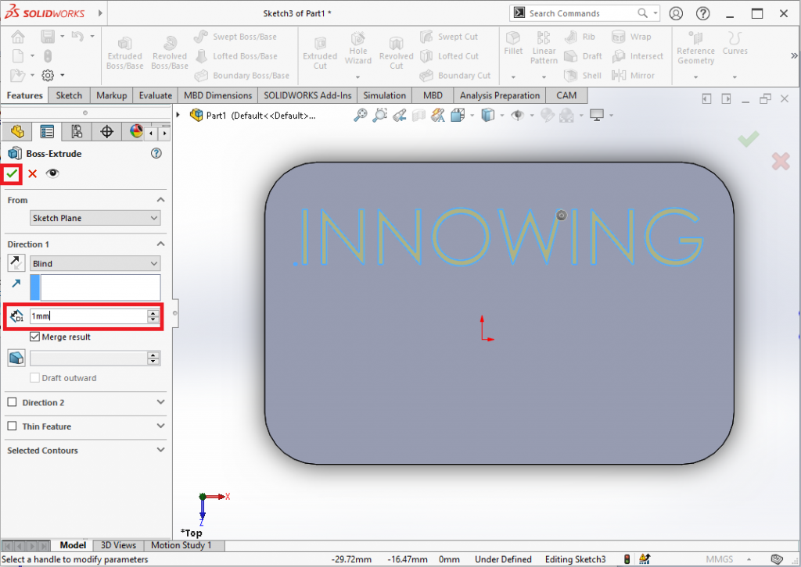Click the depth field showing 1mm
801x567 pixels.
(x=88, y=316)
